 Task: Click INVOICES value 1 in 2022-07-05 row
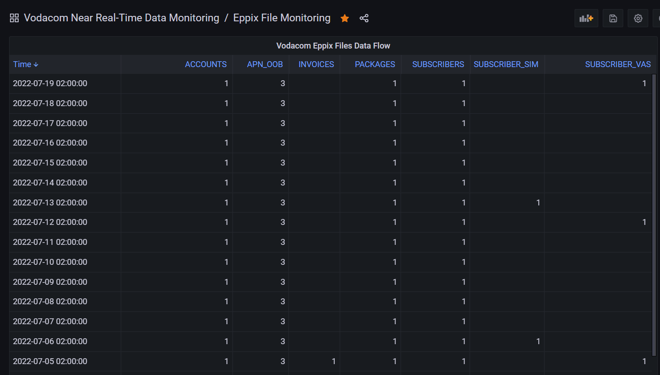(334, 361)
